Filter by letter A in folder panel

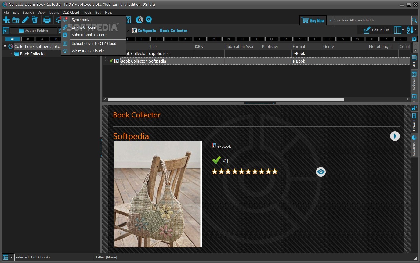[x=42, y=39]
